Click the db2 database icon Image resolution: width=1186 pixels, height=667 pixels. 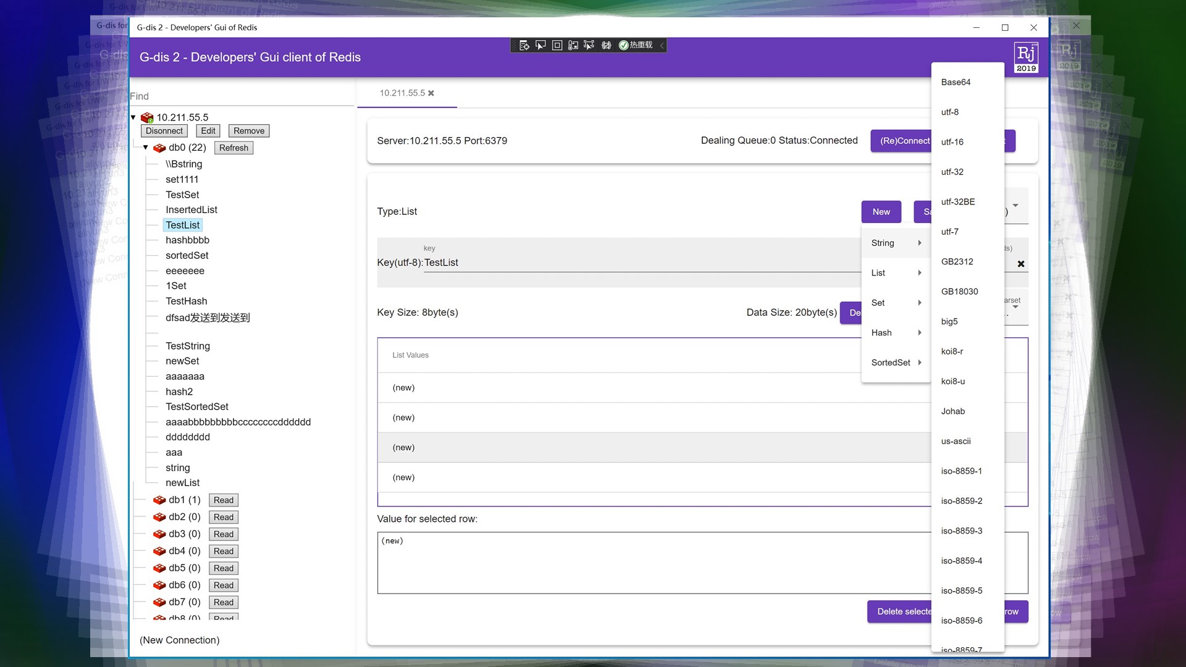point(159,517)
